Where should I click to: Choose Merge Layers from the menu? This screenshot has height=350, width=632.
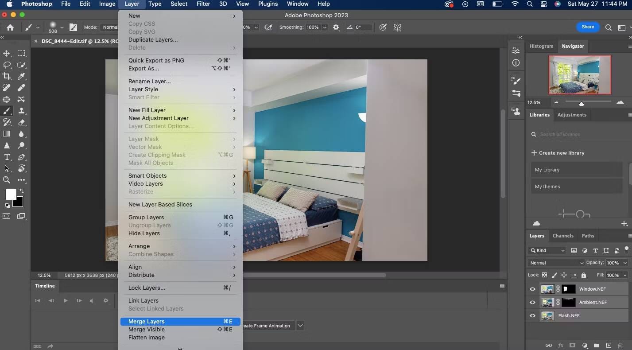[146, 322]
